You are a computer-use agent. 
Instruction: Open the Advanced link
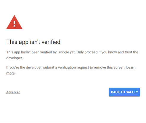point(13,92)
